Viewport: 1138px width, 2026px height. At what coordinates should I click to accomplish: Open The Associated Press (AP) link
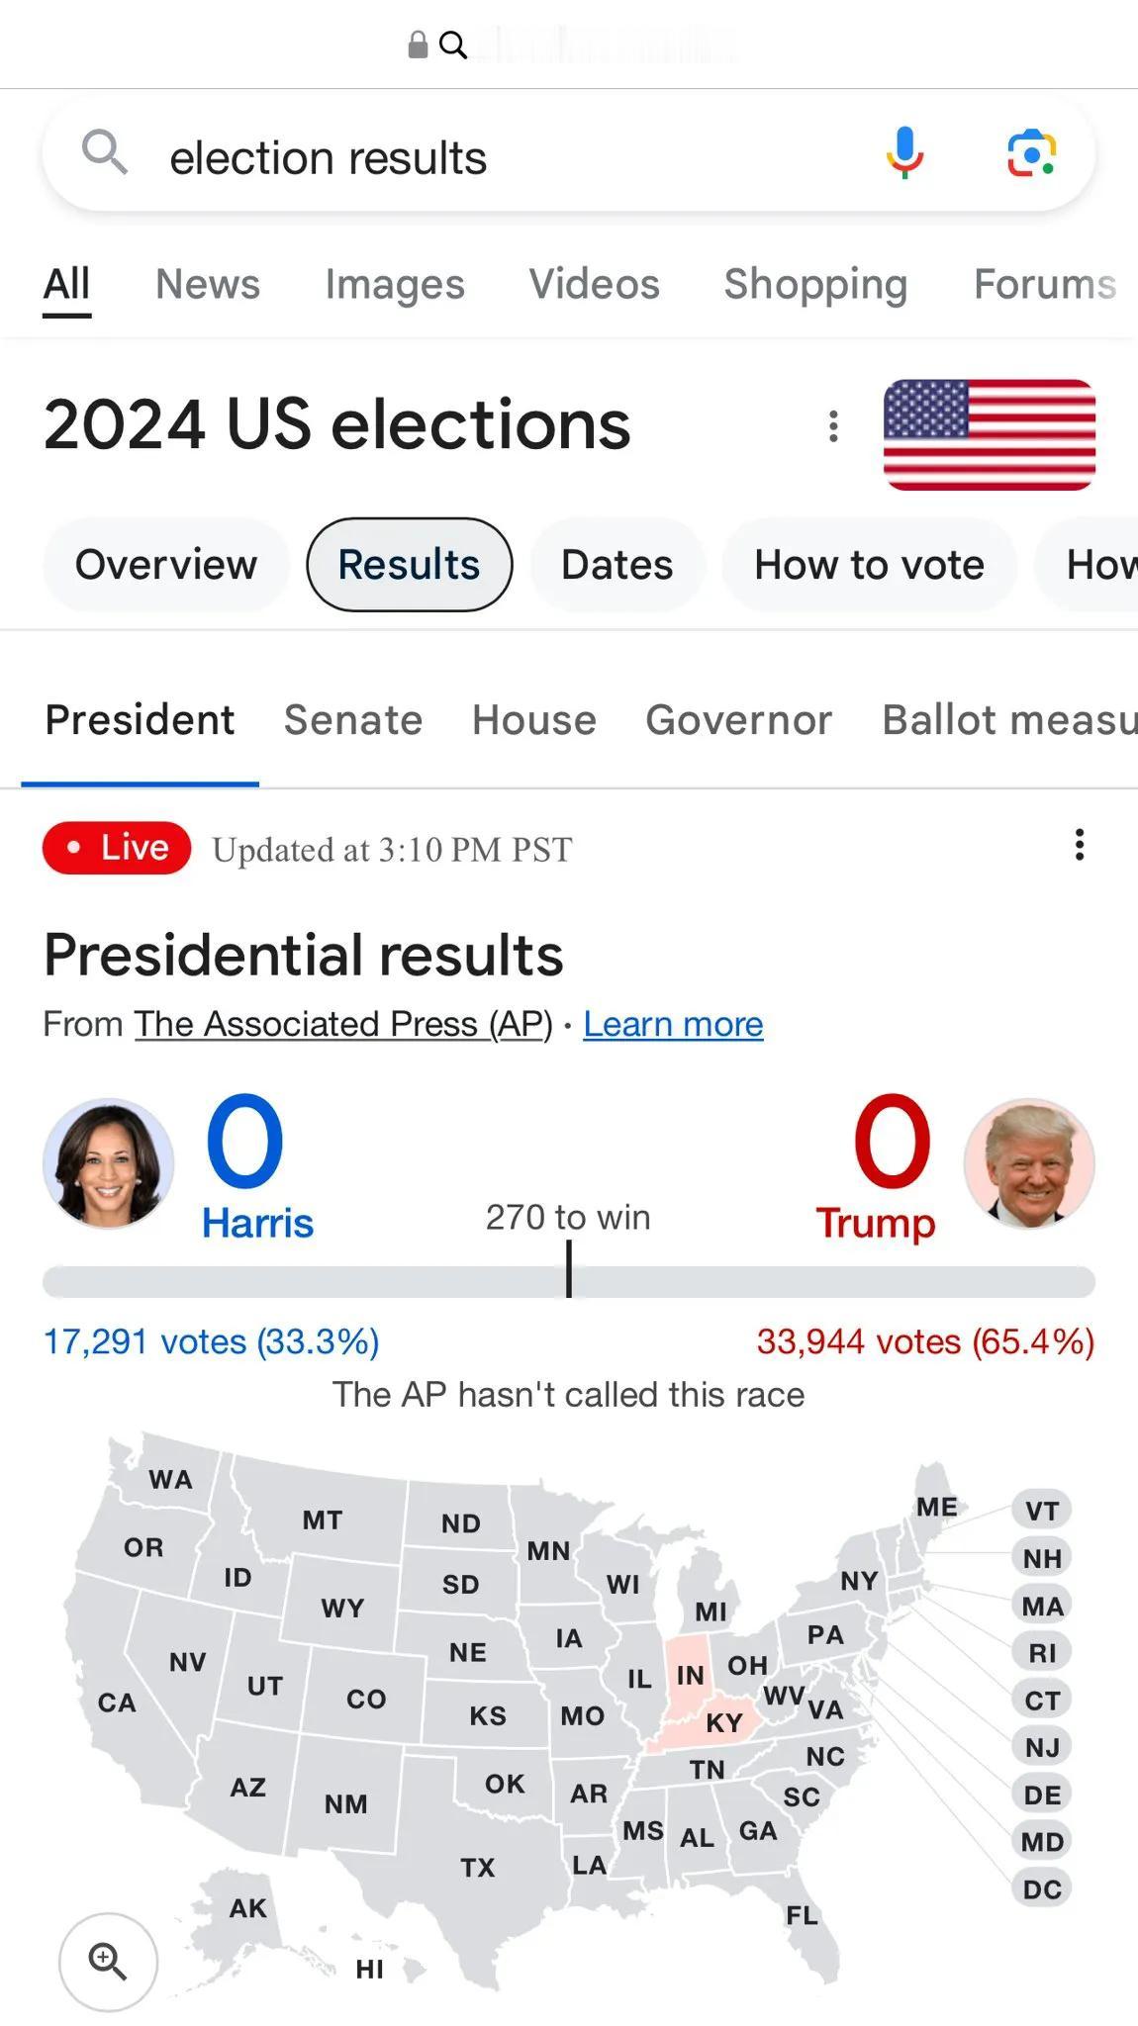pyautogui.click(x=343, y=1024)
